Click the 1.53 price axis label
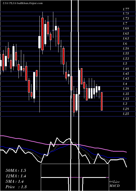Image resolution: width=136 pixels, height=191 pixels. (126, 59)
